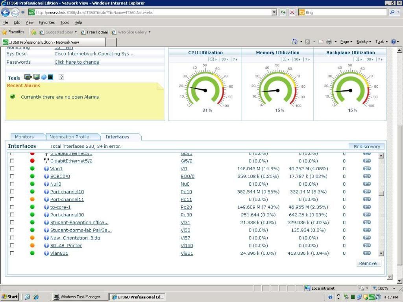The image size is (403, 302).
Task: Click the interfaces list scroll down arrow
Action: (381, 253)
